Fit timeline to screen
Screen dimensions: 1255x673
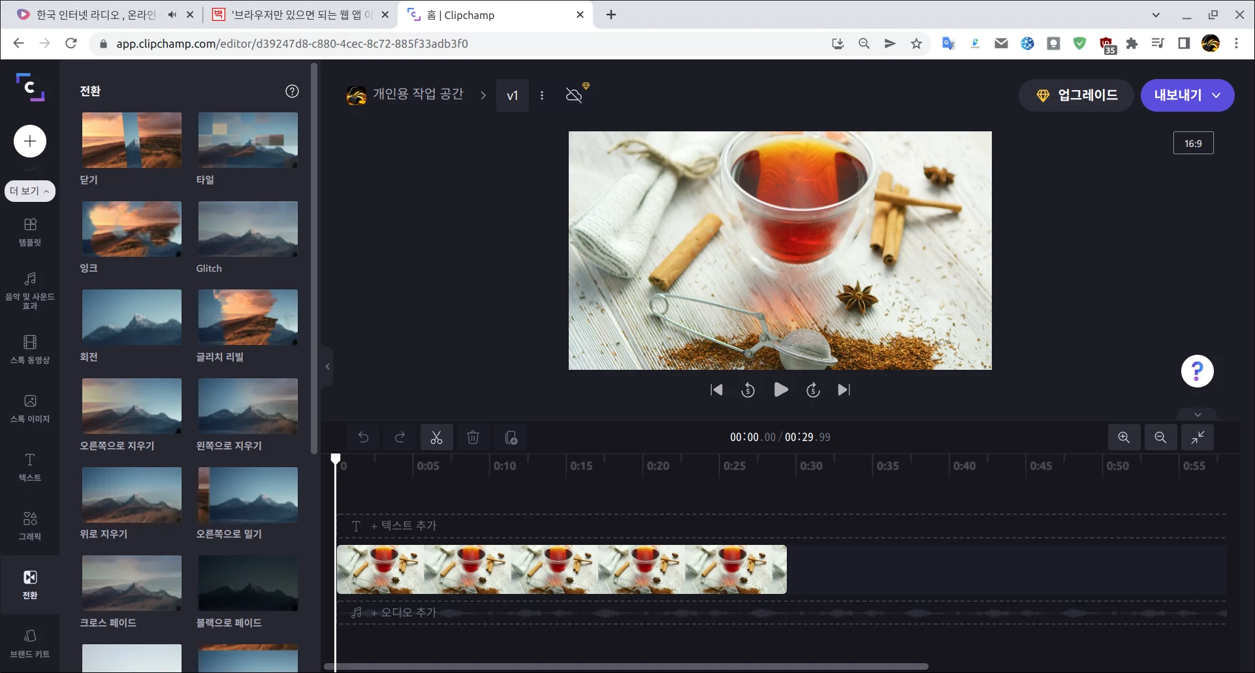(x=1198, y=438)
